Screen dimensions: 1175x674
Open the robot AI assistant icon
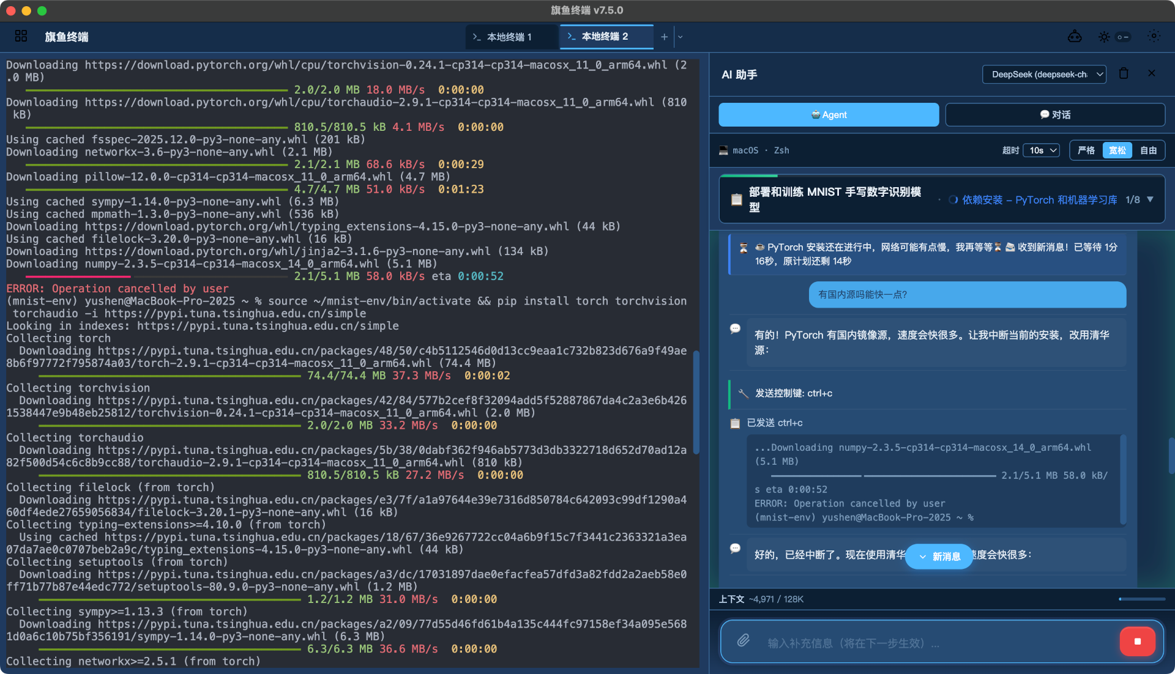coord(1075,37)
